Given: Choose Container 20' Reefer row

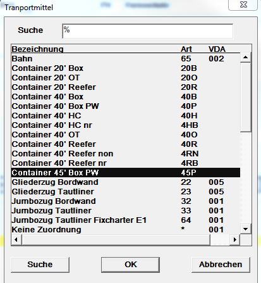Looking at the screenshot, I should pyautogui.click(x=126, y=87).
